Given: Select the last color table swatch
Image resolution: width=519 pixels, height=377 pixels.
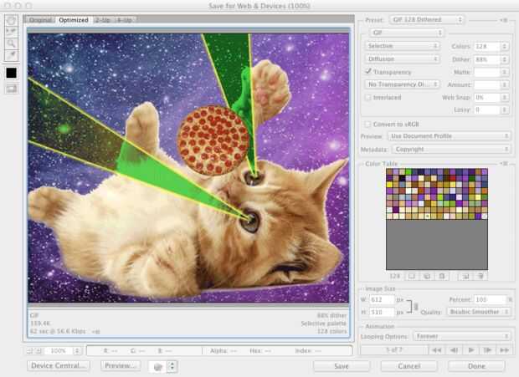Looking at the screenshot, I should pos(485,217).
